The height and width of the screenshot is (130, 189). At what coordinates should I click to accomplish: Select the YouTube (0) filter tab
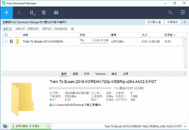point(61,29)
